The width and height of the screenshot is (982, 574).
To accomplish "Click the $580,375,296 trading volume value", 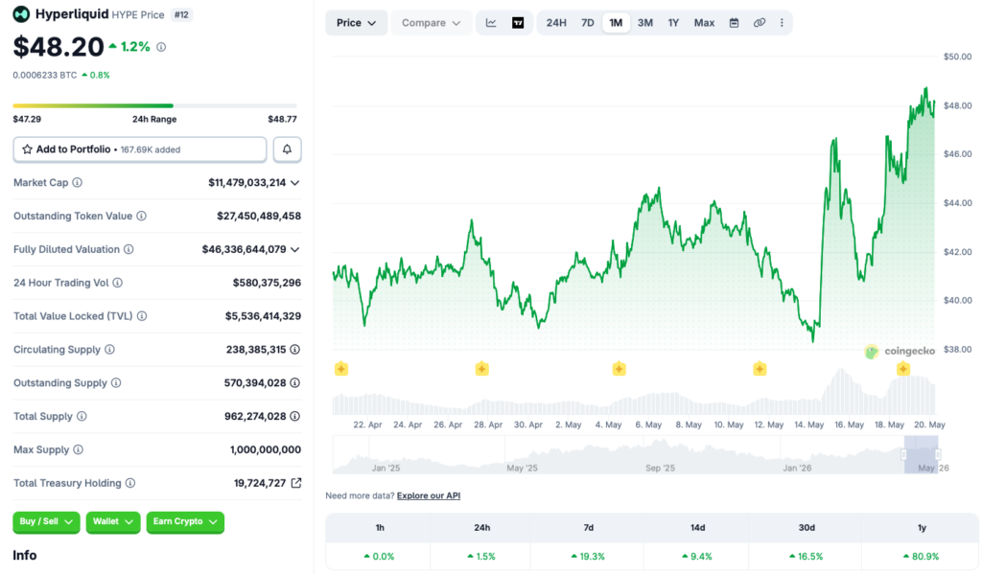I will click(267, 283).
